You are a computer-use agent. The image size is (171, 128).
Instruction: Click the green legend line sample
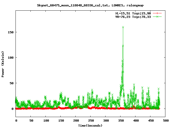pos(157,17)
